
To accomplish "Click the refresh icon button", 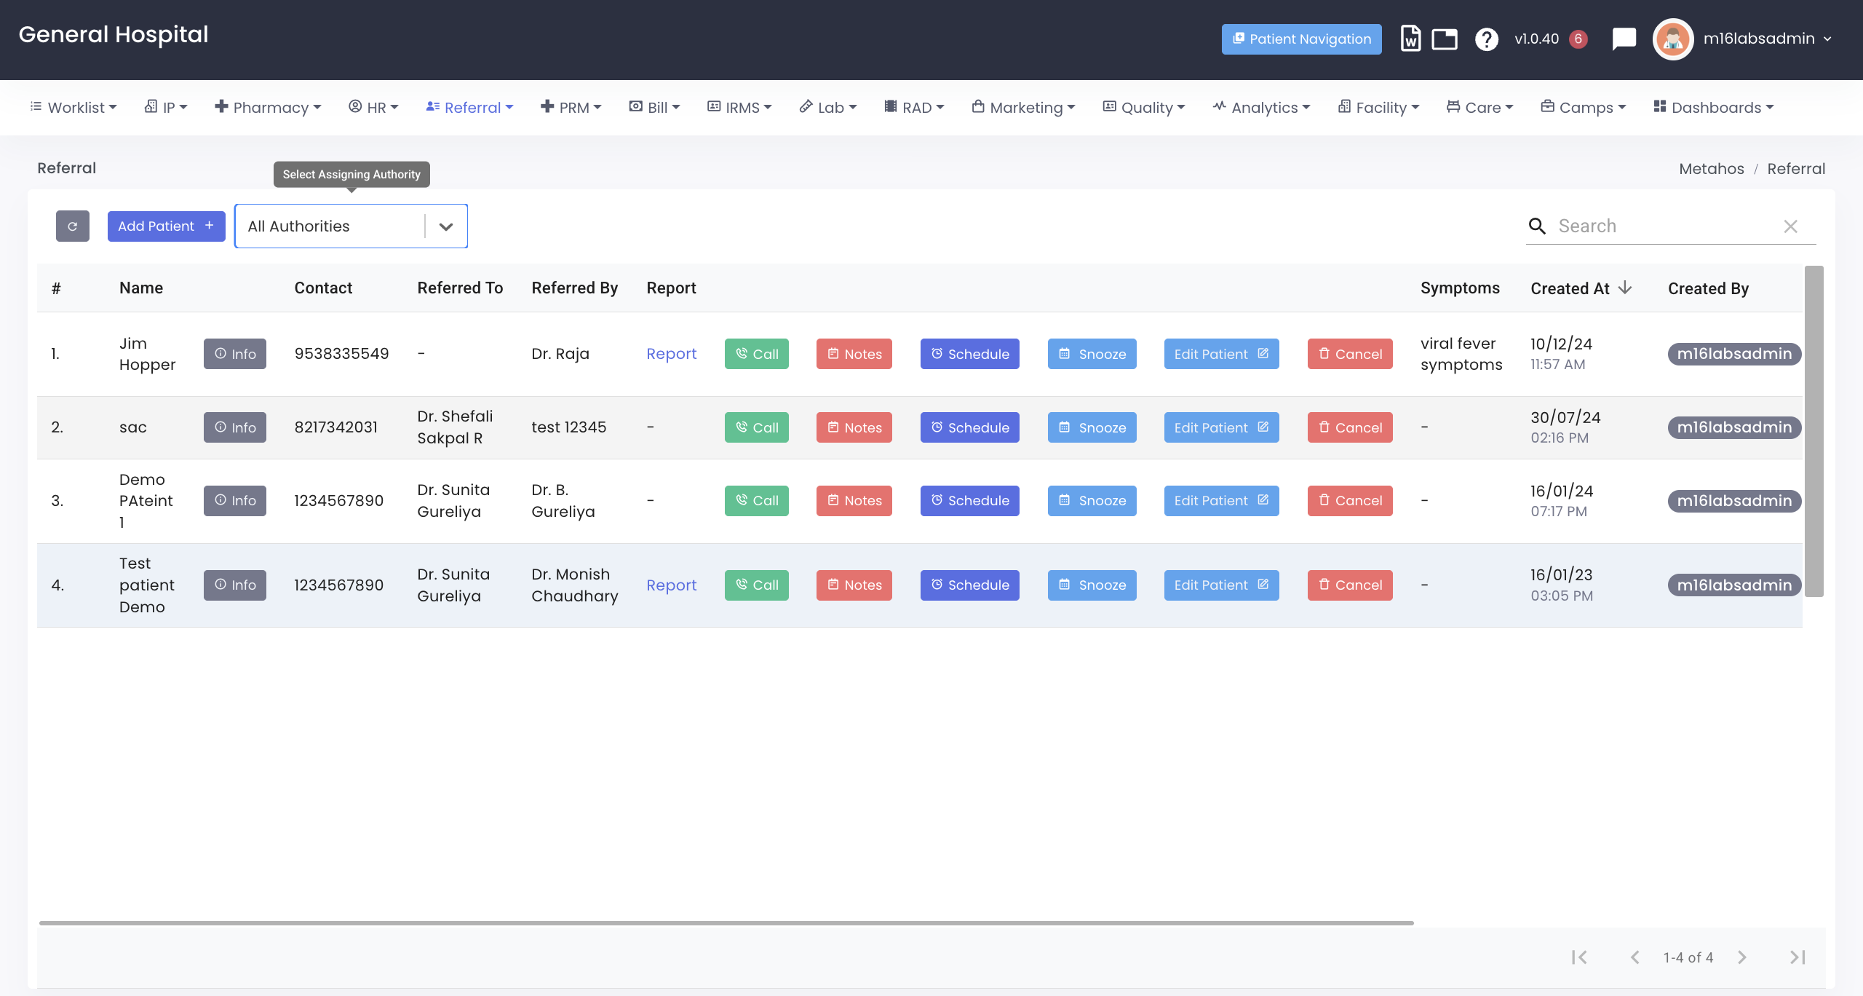I will coord(73,226).
